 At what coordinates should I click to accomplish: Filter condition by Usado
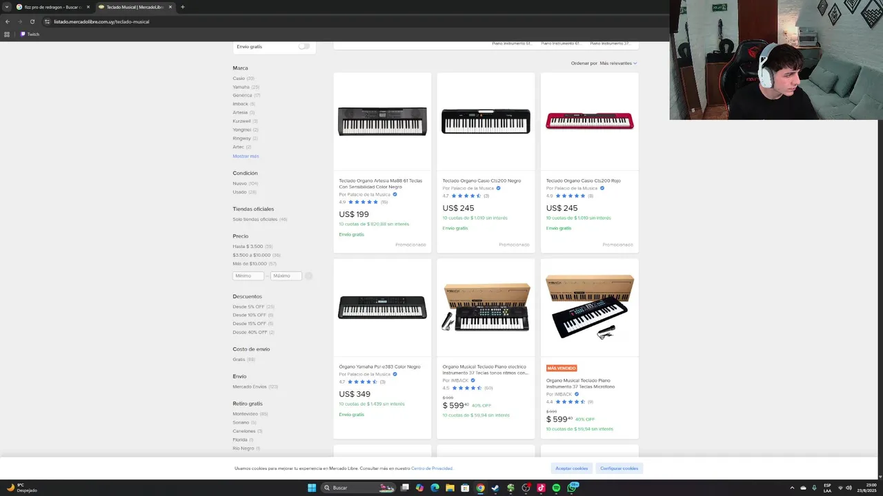(244, 192)
